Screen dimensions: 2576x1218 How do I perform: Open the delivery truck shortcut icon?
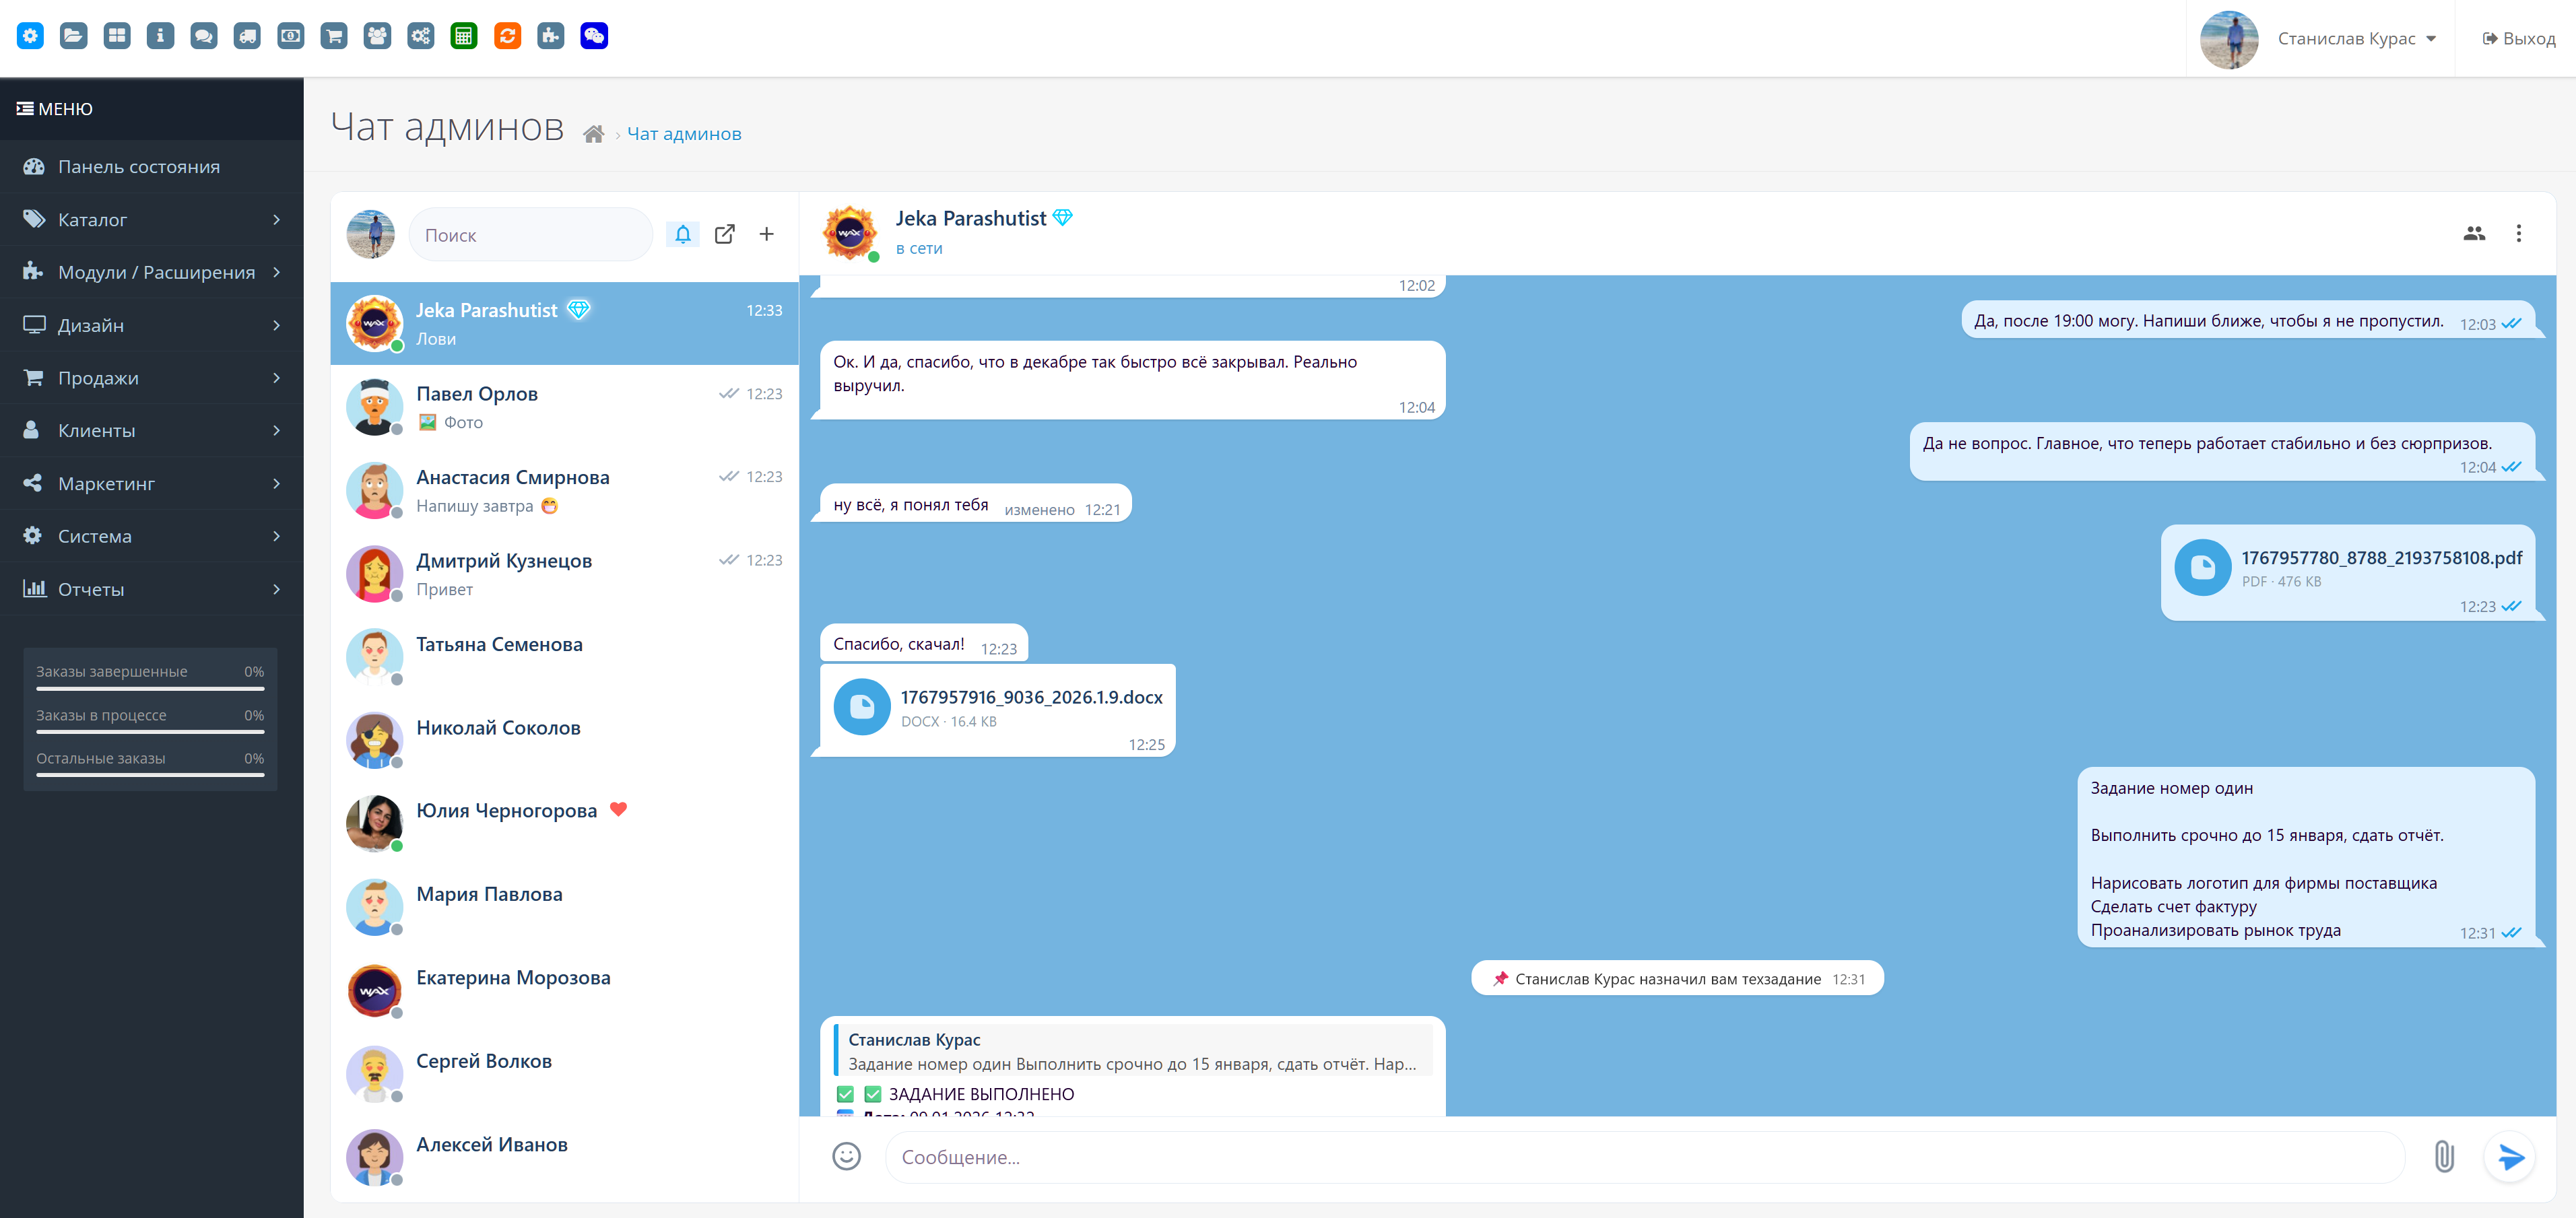coord(247,36)
